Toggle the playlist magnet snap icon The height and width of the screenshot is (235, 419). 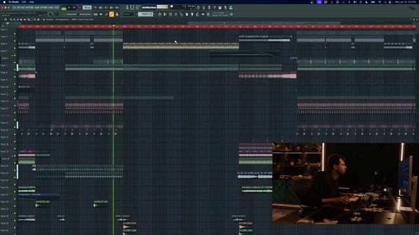tap(6, 20)
